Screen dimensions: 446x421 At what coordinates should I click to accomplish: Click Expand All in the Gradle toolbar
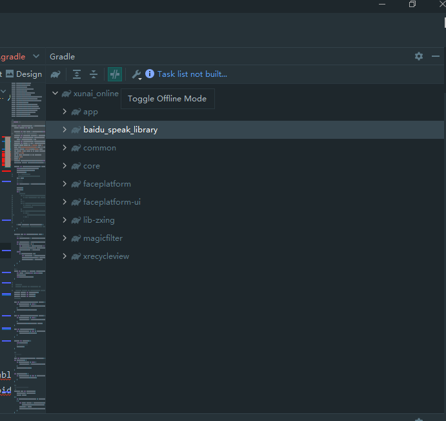coord(77,74)
